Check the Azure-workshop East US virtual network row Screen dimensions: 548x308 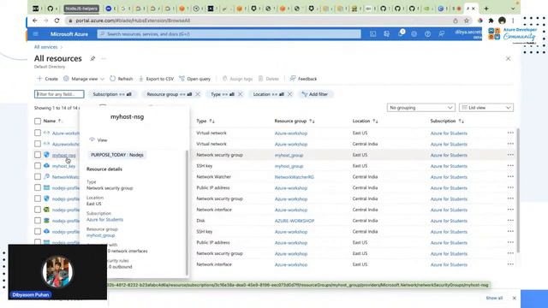(x=38, y=133)
